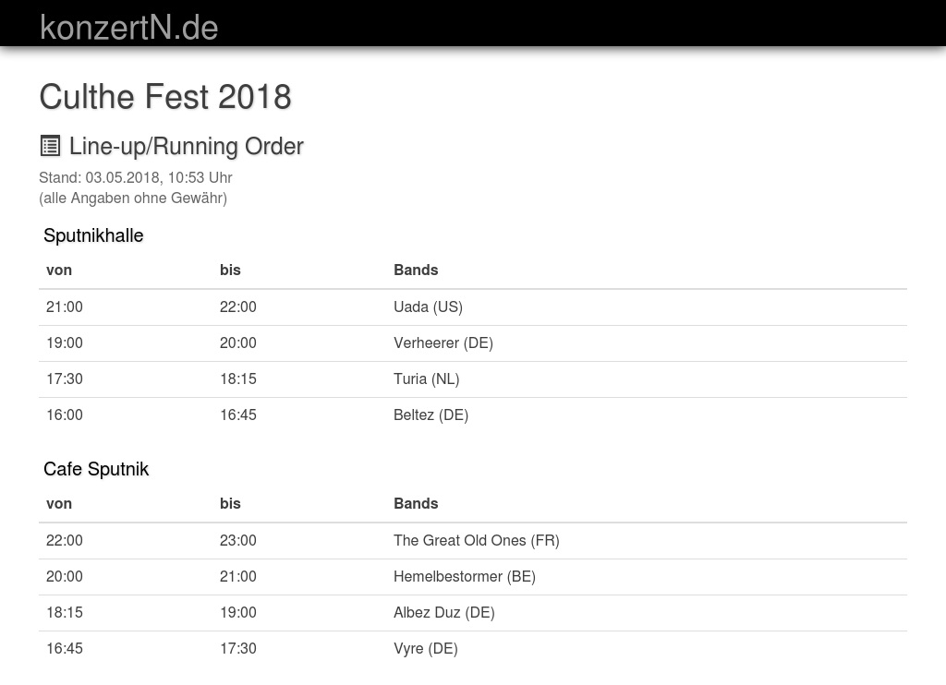Click the 21:00 start time for Uada
Image resolution: width=946 pixels, height=685 pixels.
pyautogui.click(x=65, y=306)
